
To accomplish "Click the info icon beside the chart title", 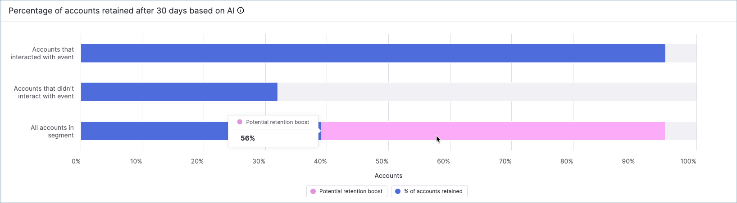I will [x=241, y=11].
